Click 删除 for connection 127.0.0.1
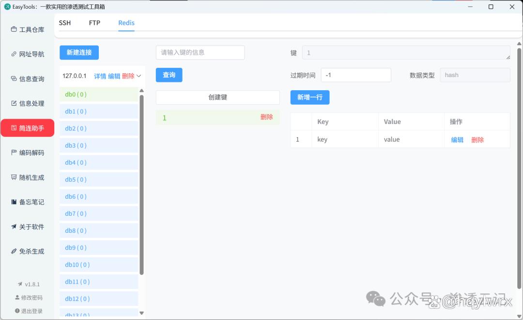Screen dimensions: 523x320 click(128, 76)
